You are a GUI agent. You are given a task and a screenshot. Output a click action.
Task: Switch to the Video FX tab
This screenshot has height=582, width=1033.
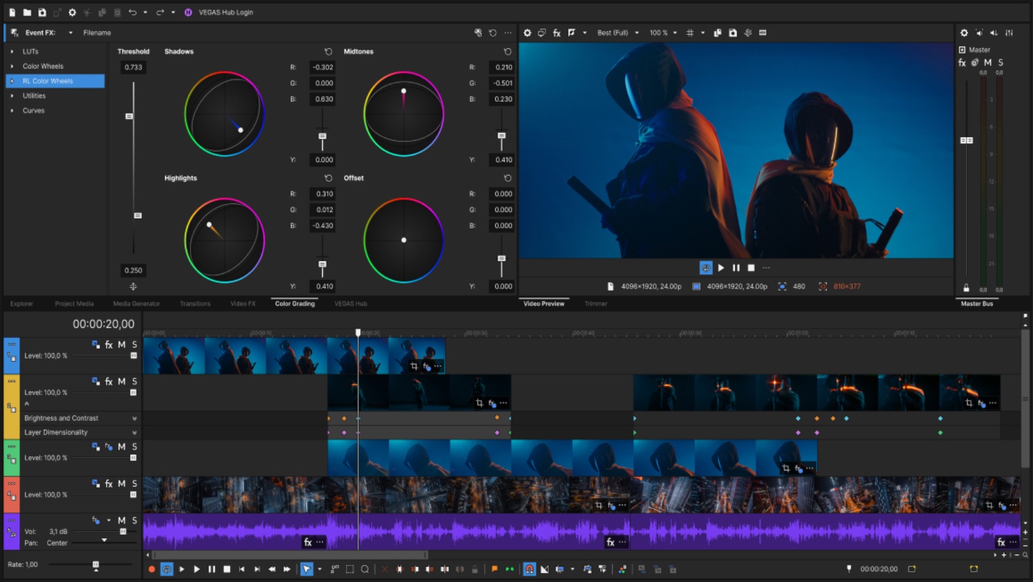click(241, 303)
